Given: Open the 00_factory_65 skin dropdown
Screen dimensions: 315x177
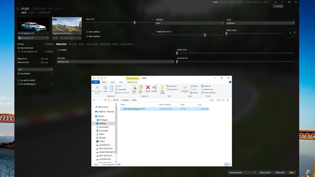Looking at the screenshot, I should point(33,38).
